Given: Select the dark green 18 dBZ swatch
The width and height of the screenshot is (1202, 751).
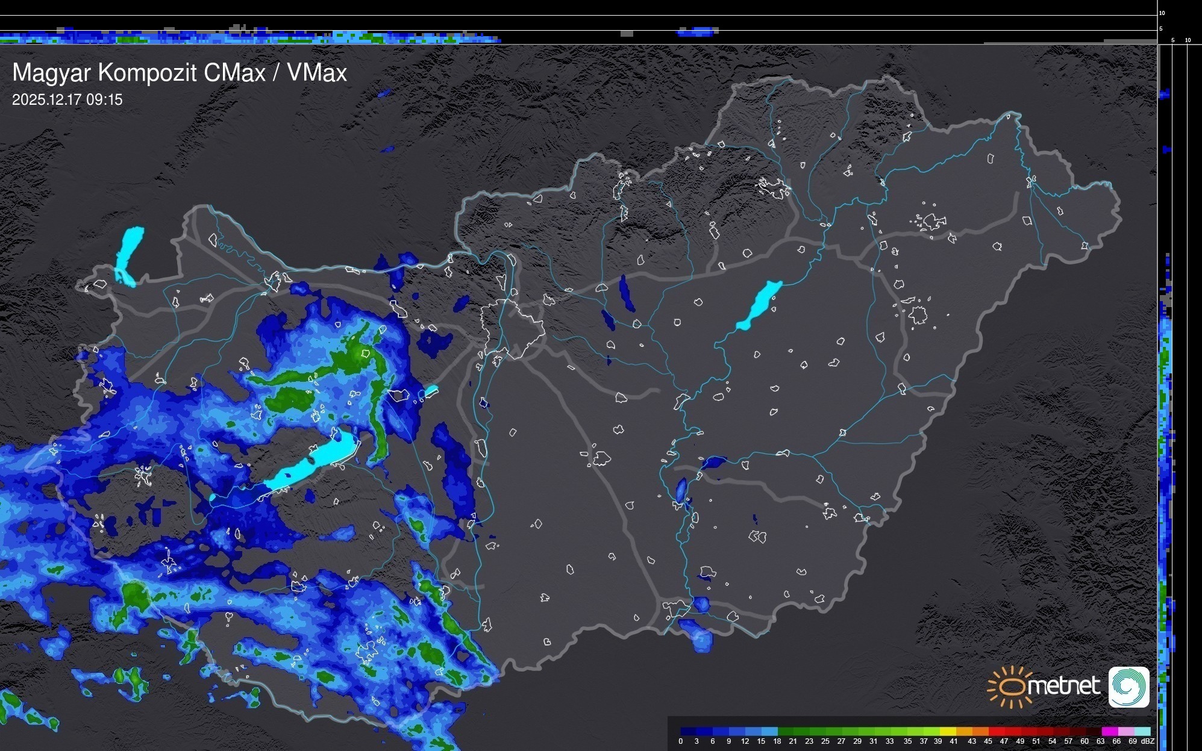Looking at the screenshot, I should tap(786, 731).
